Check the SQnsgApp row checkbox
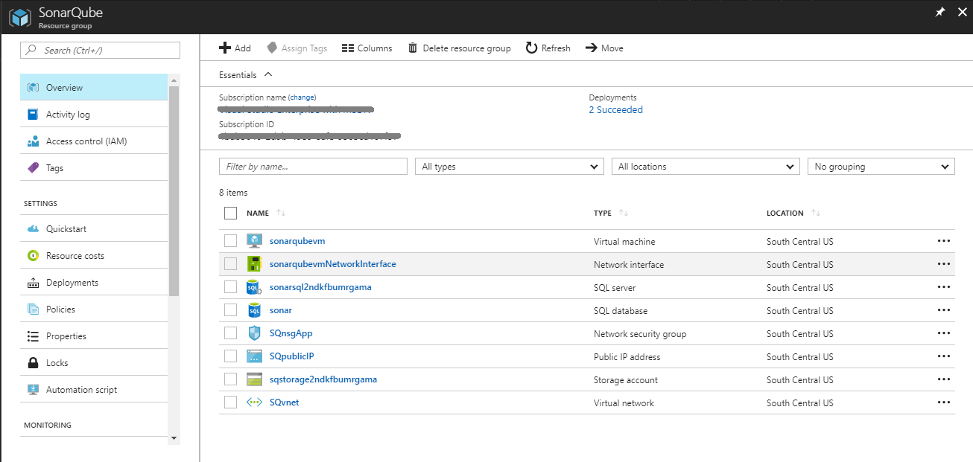This screenshot has height=462, width=973. 230,333
